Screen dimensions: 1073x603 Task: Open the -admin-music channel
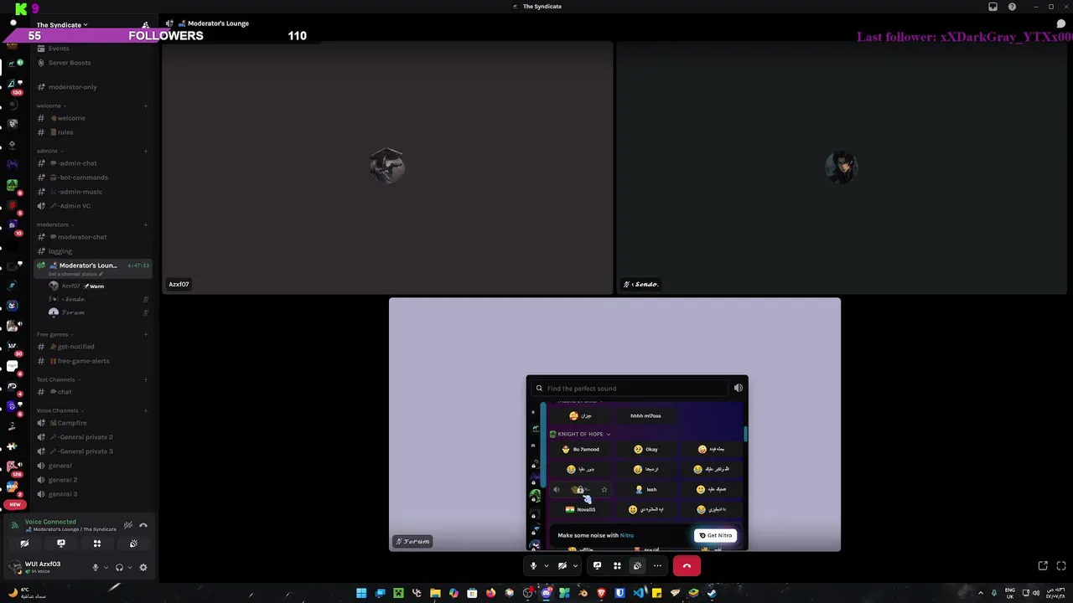(93, 192)
